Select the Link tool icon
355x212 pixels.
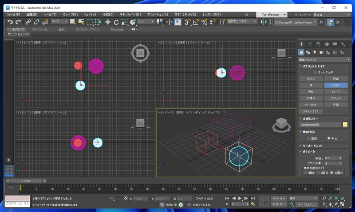(x=28, y=22)
